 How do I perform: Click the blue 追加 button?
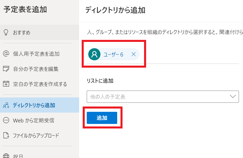click(x=102, y=118)
